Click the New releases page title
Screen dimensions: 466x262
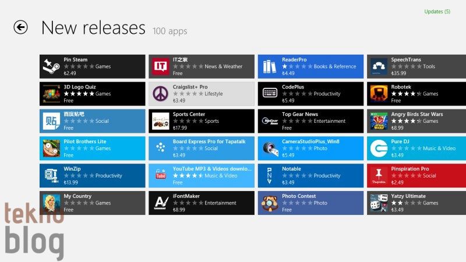[93, 27]
